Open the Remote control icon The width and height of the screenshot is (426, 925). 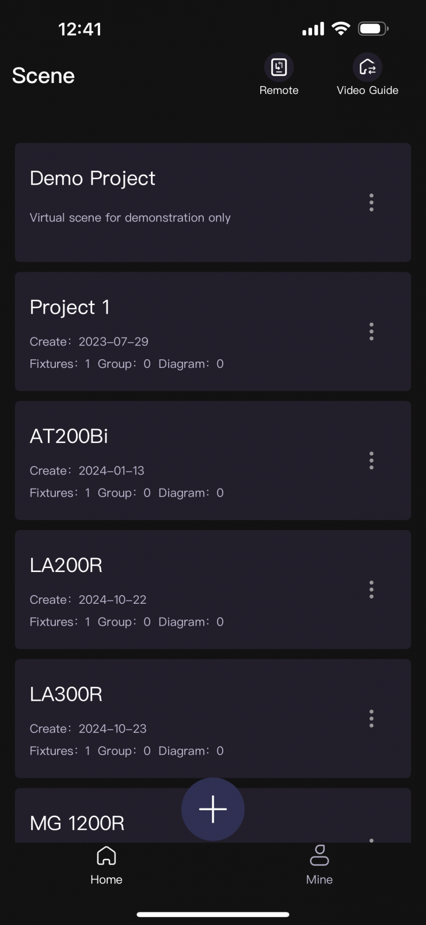pos(279,68)
